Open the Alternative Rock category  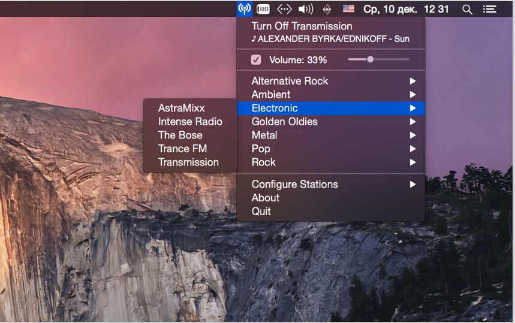pos(331,81)
